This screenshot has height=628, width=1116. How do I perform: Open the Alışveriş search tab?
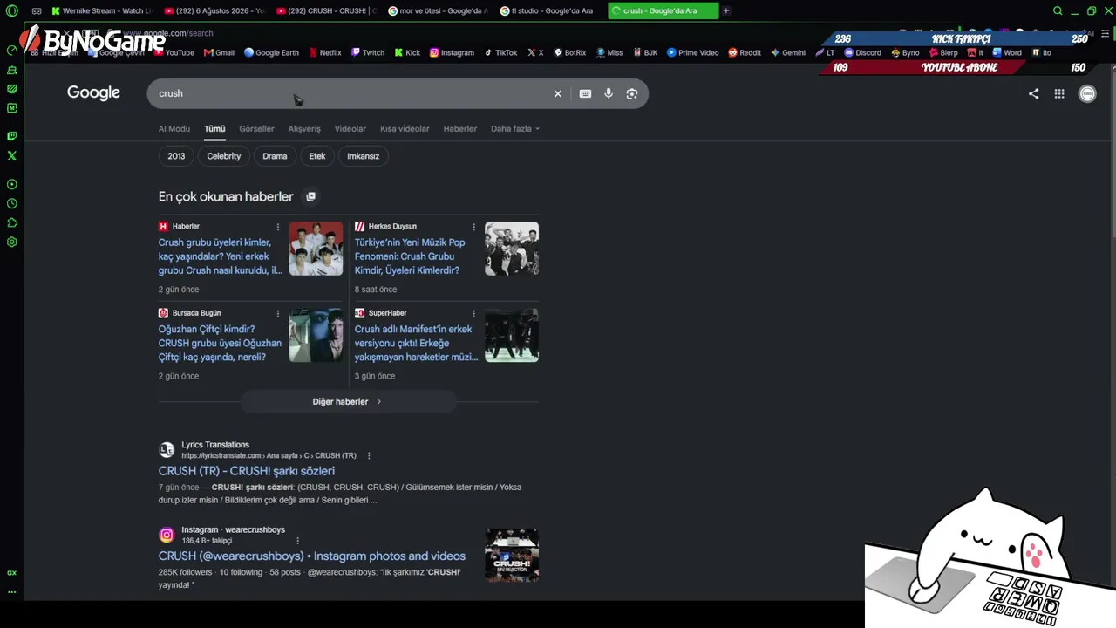click(x=304, y=128)
